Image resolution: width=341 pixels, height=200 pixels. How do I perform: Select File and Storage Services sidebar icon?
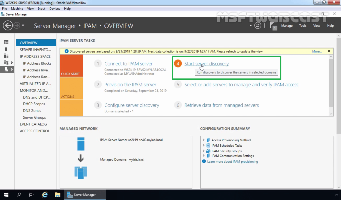click(x=6, y=63)
